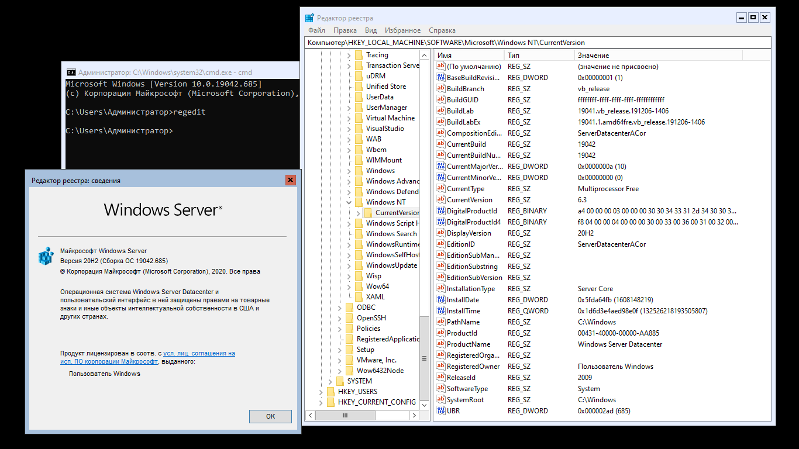Expand the CurrentVersion subkey arrow
The height and width of the screenshot is (449, 799).
[358, 213]
